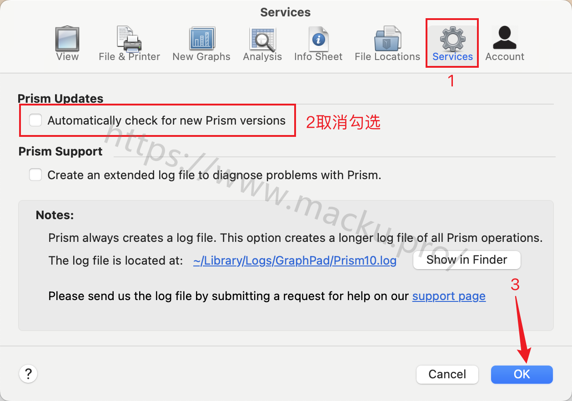Switch to the Account tab label

click(505, 57)
